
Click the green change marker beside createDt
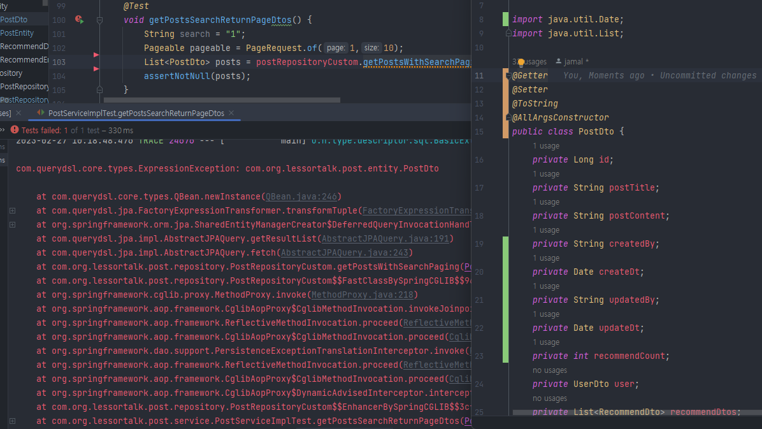[x=505, y=272]
